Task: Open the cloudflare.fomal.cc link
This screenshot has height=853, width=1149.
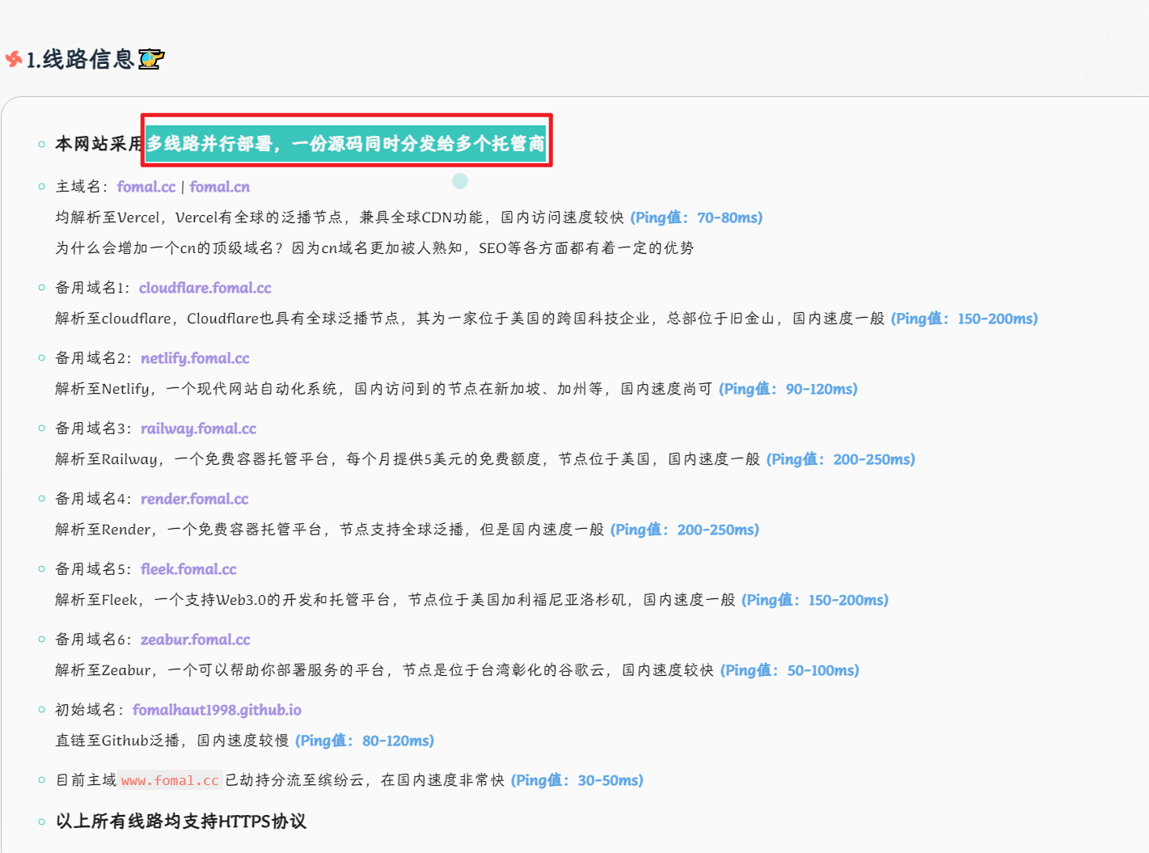Action: pyautogui.click(x=205, y=288)
